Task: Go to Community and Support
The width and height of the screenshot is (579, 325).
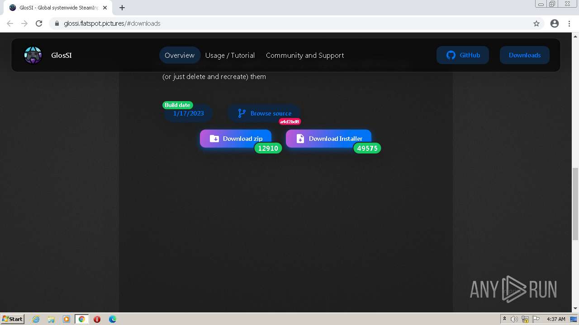Action: click(305, 55)
